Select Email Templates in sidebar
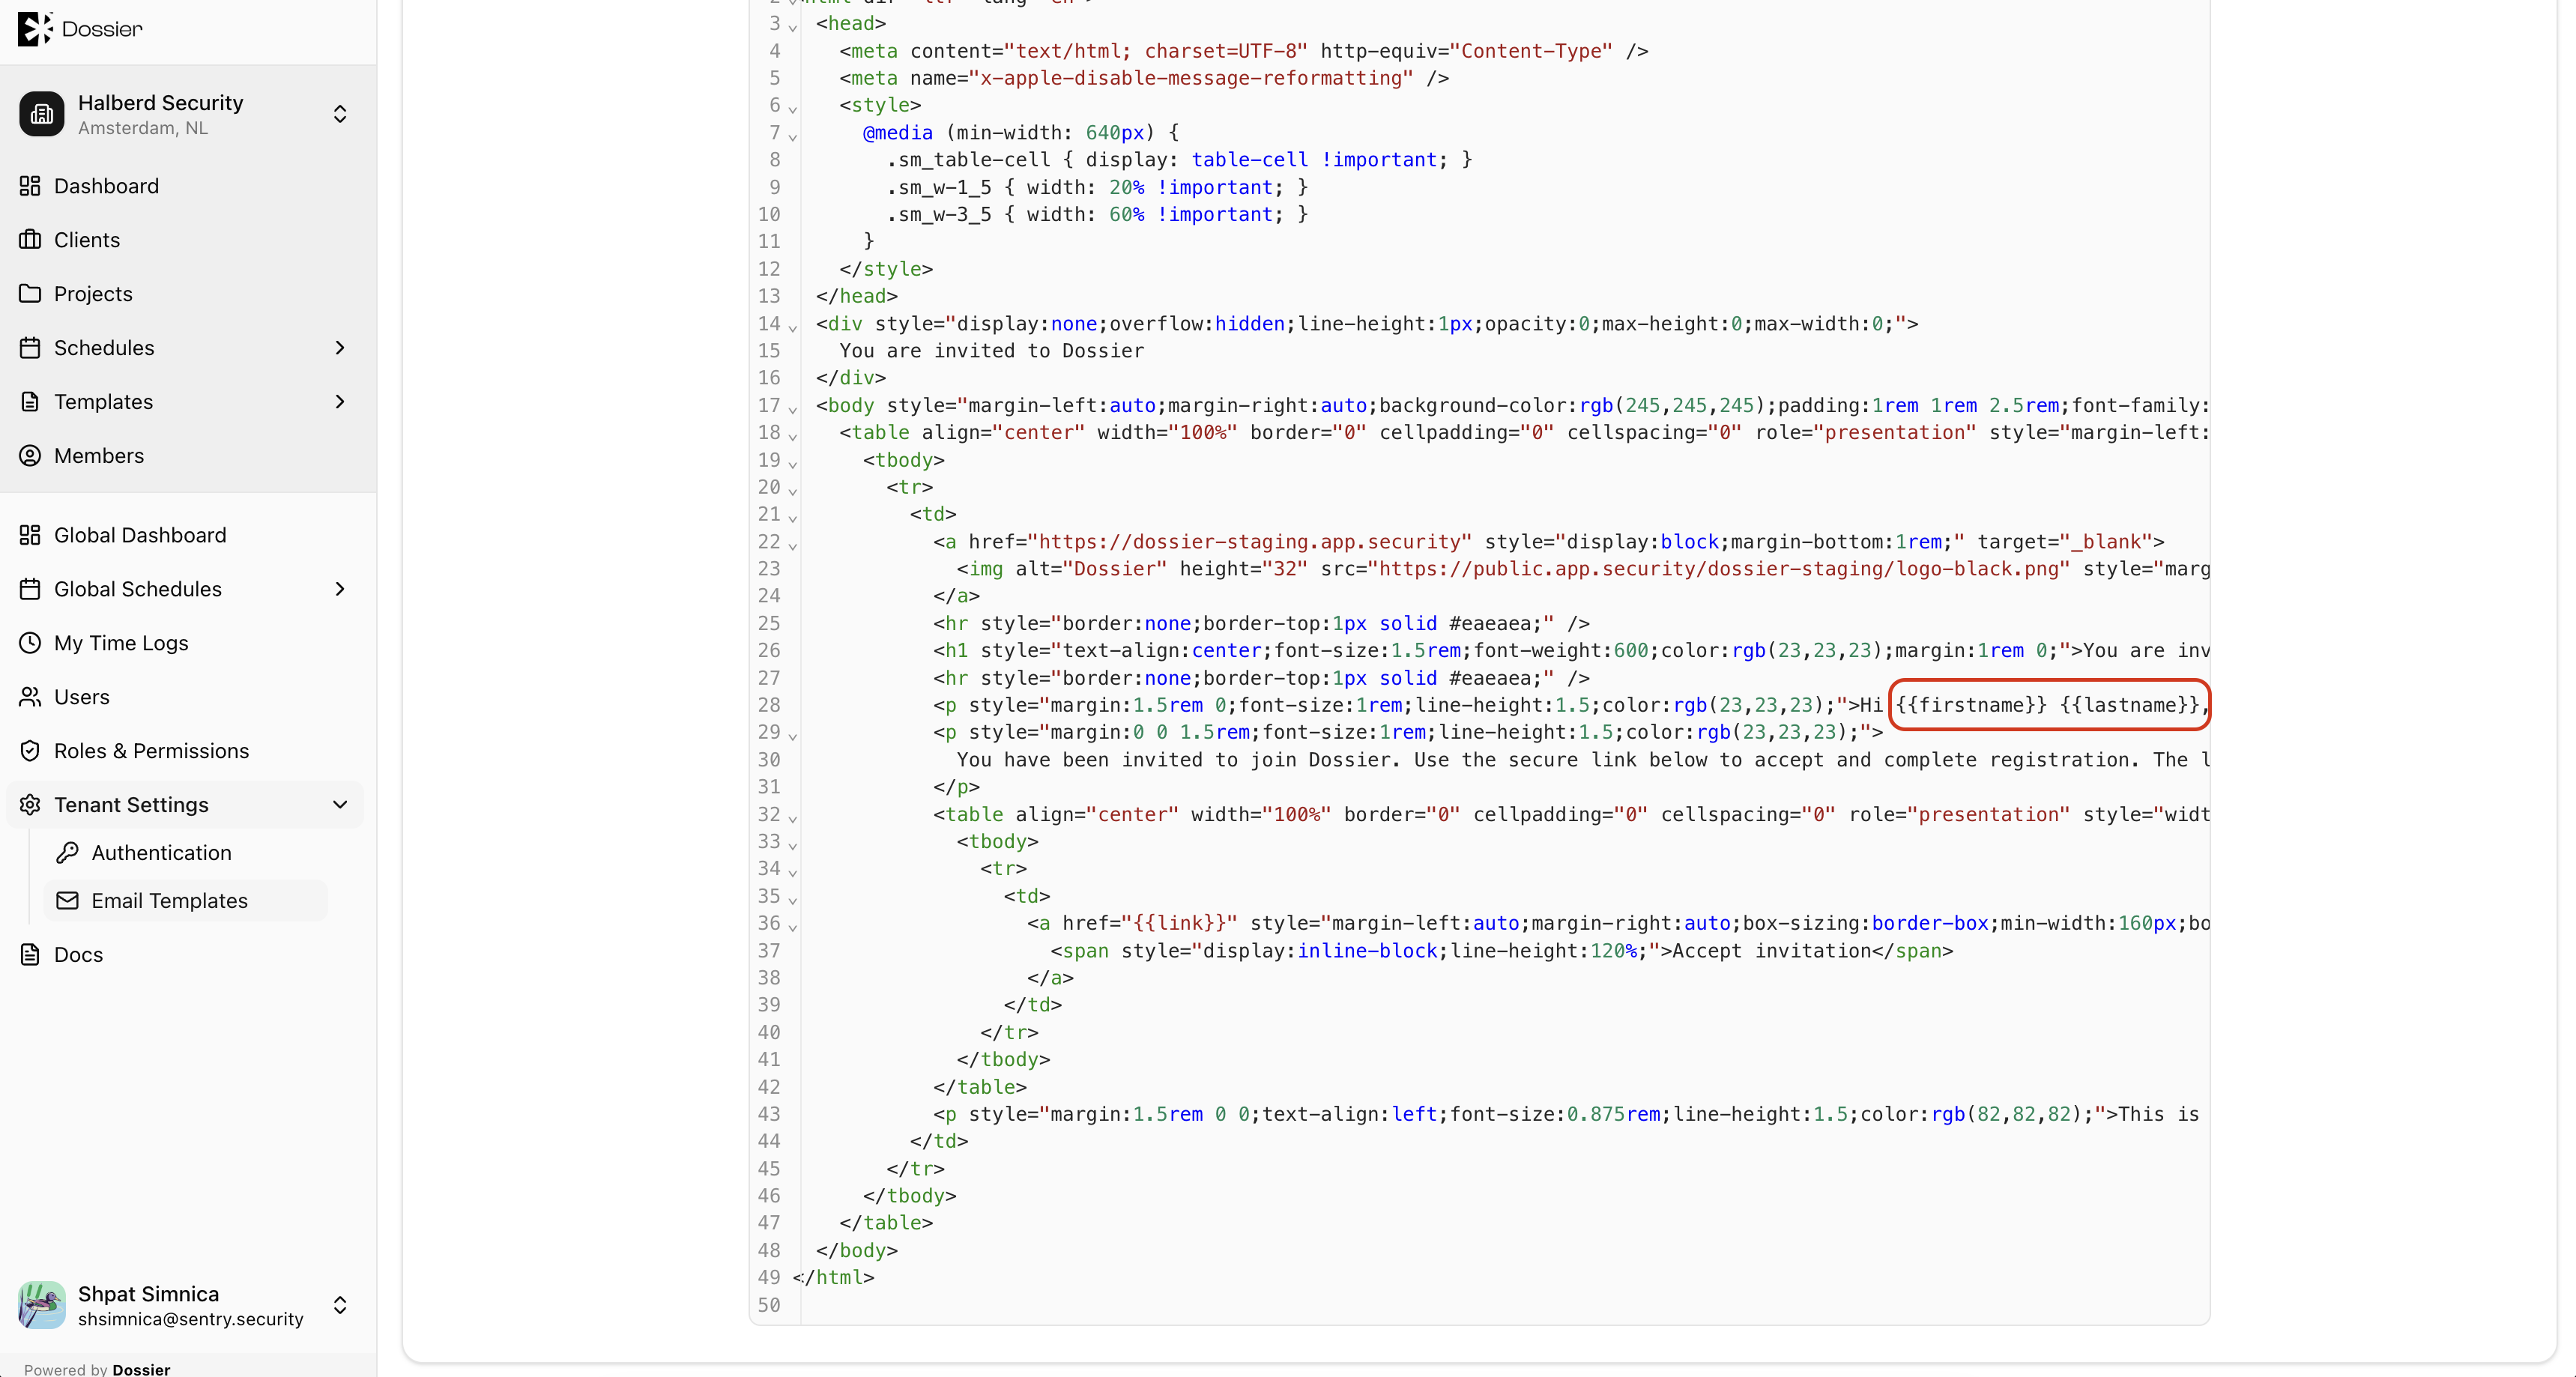 click(x=186, y=901)
